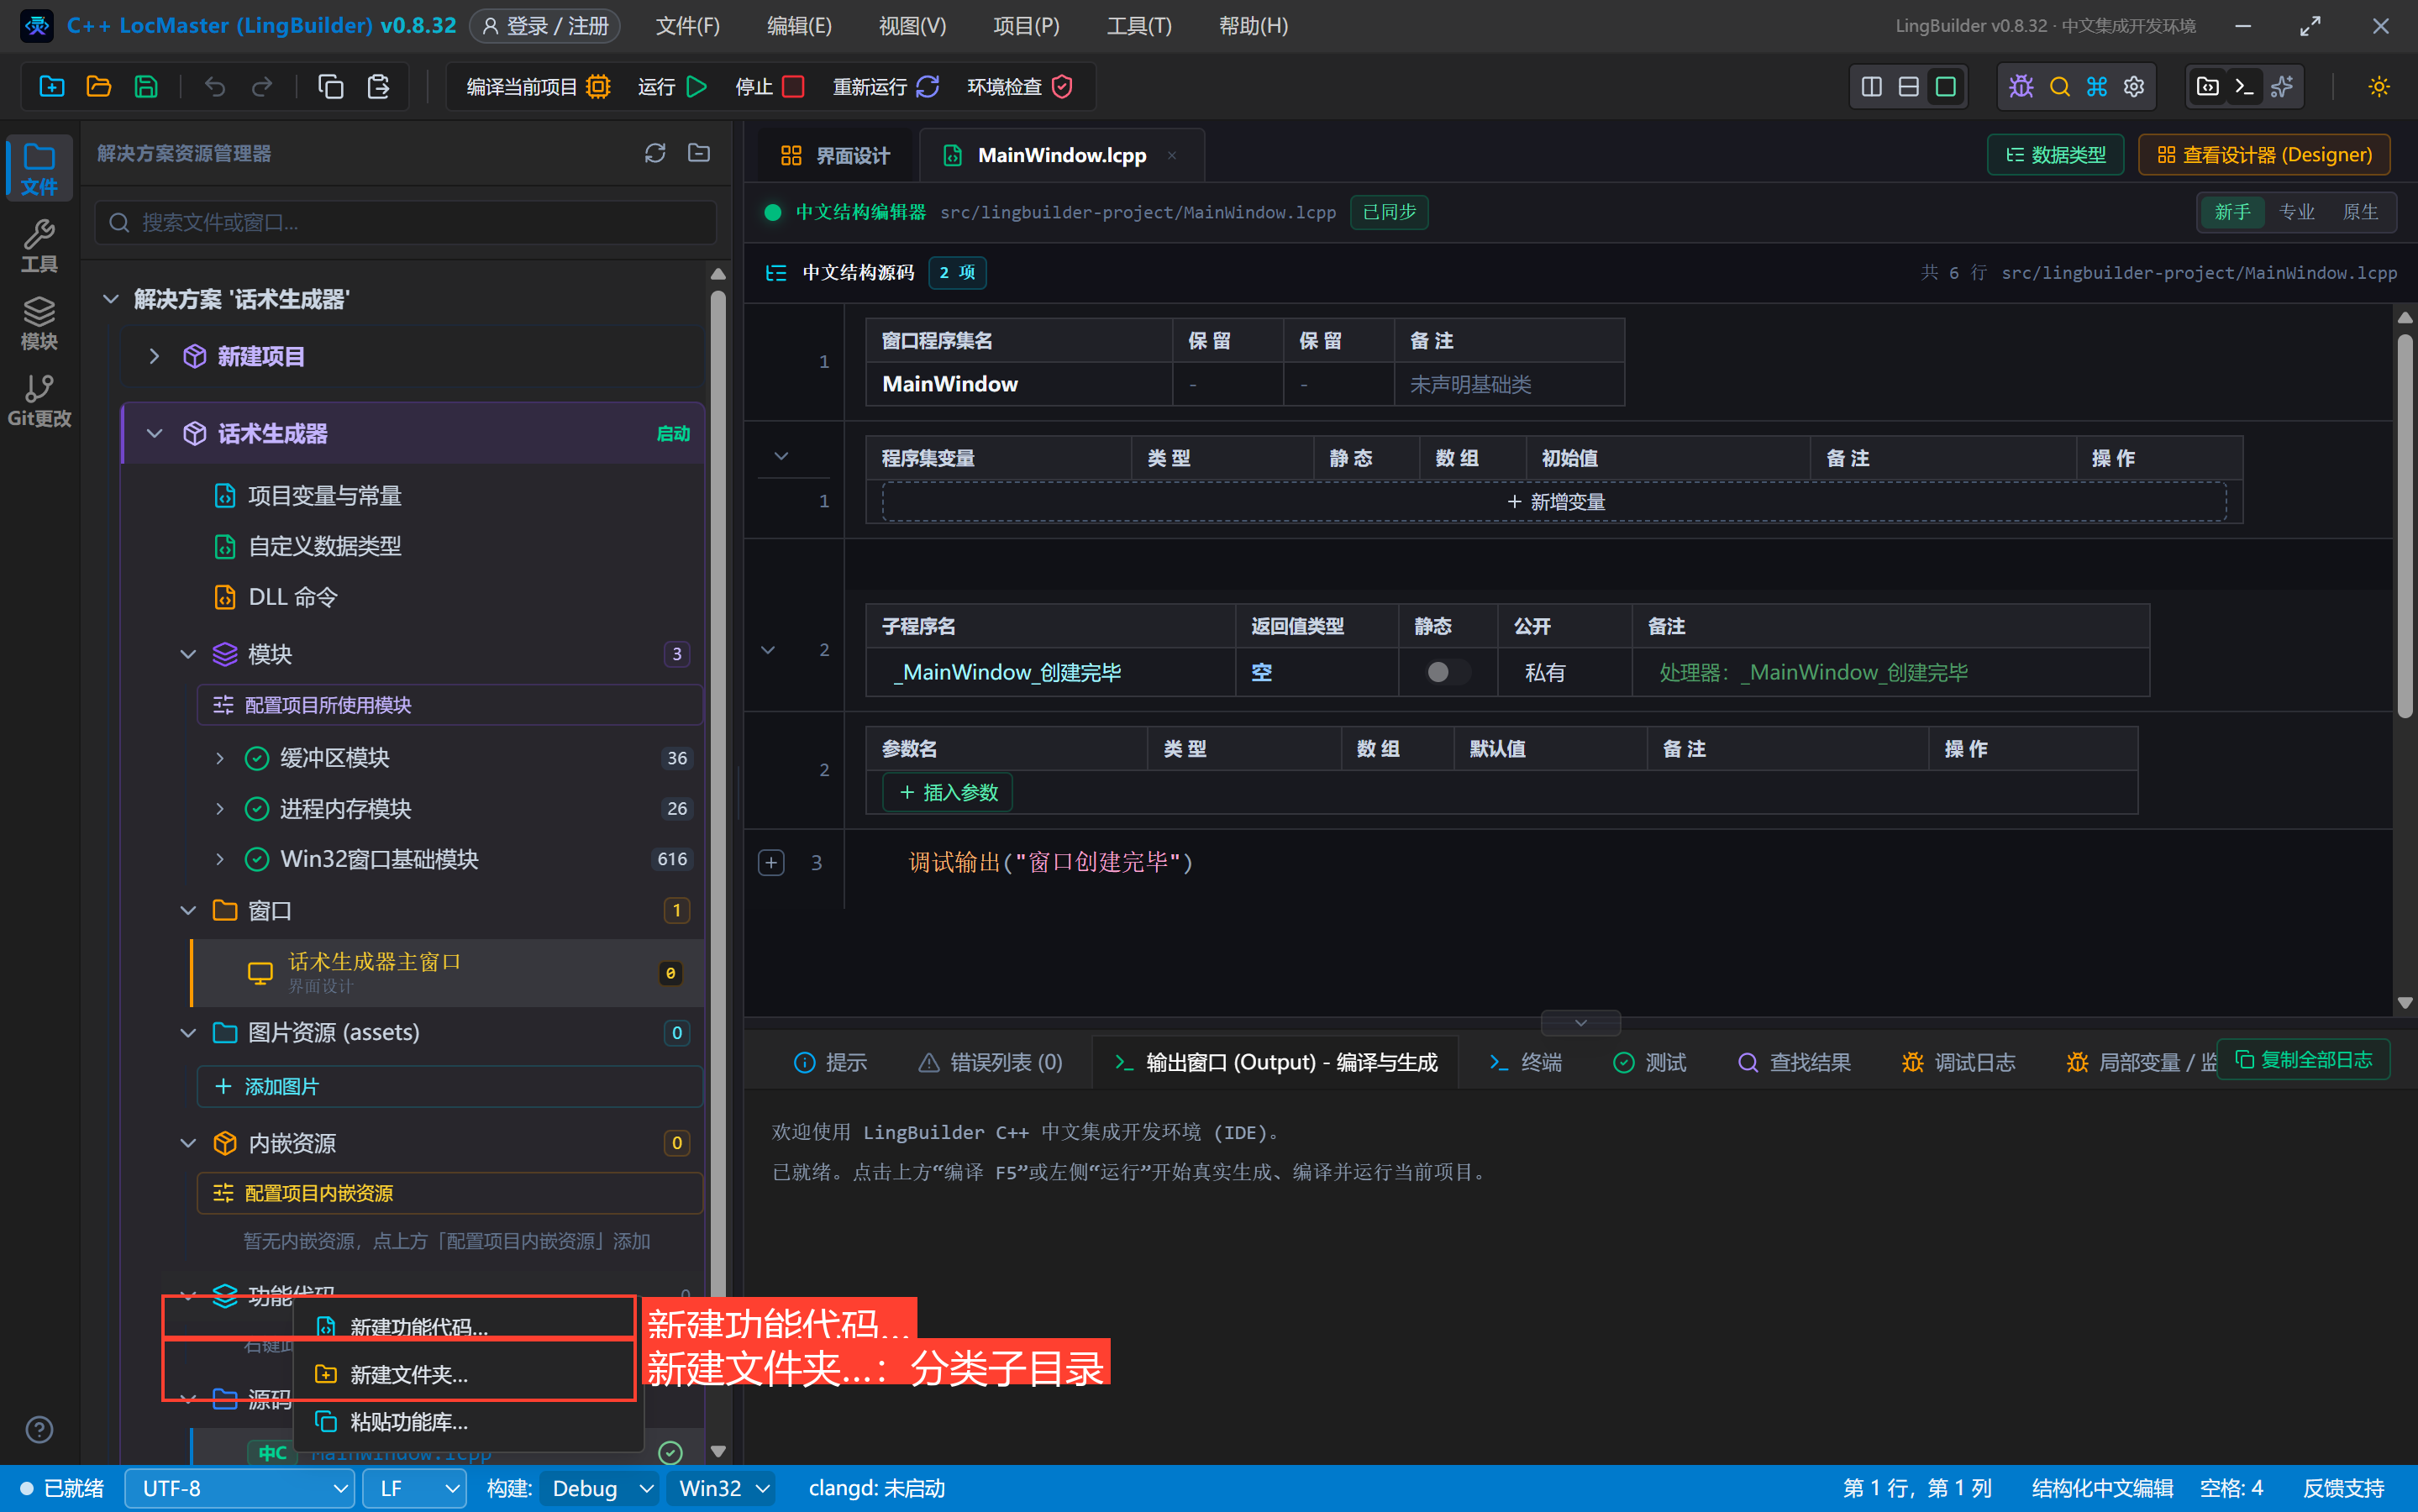Click the 查看设计器 (Designer) button

click(2264, 155)
